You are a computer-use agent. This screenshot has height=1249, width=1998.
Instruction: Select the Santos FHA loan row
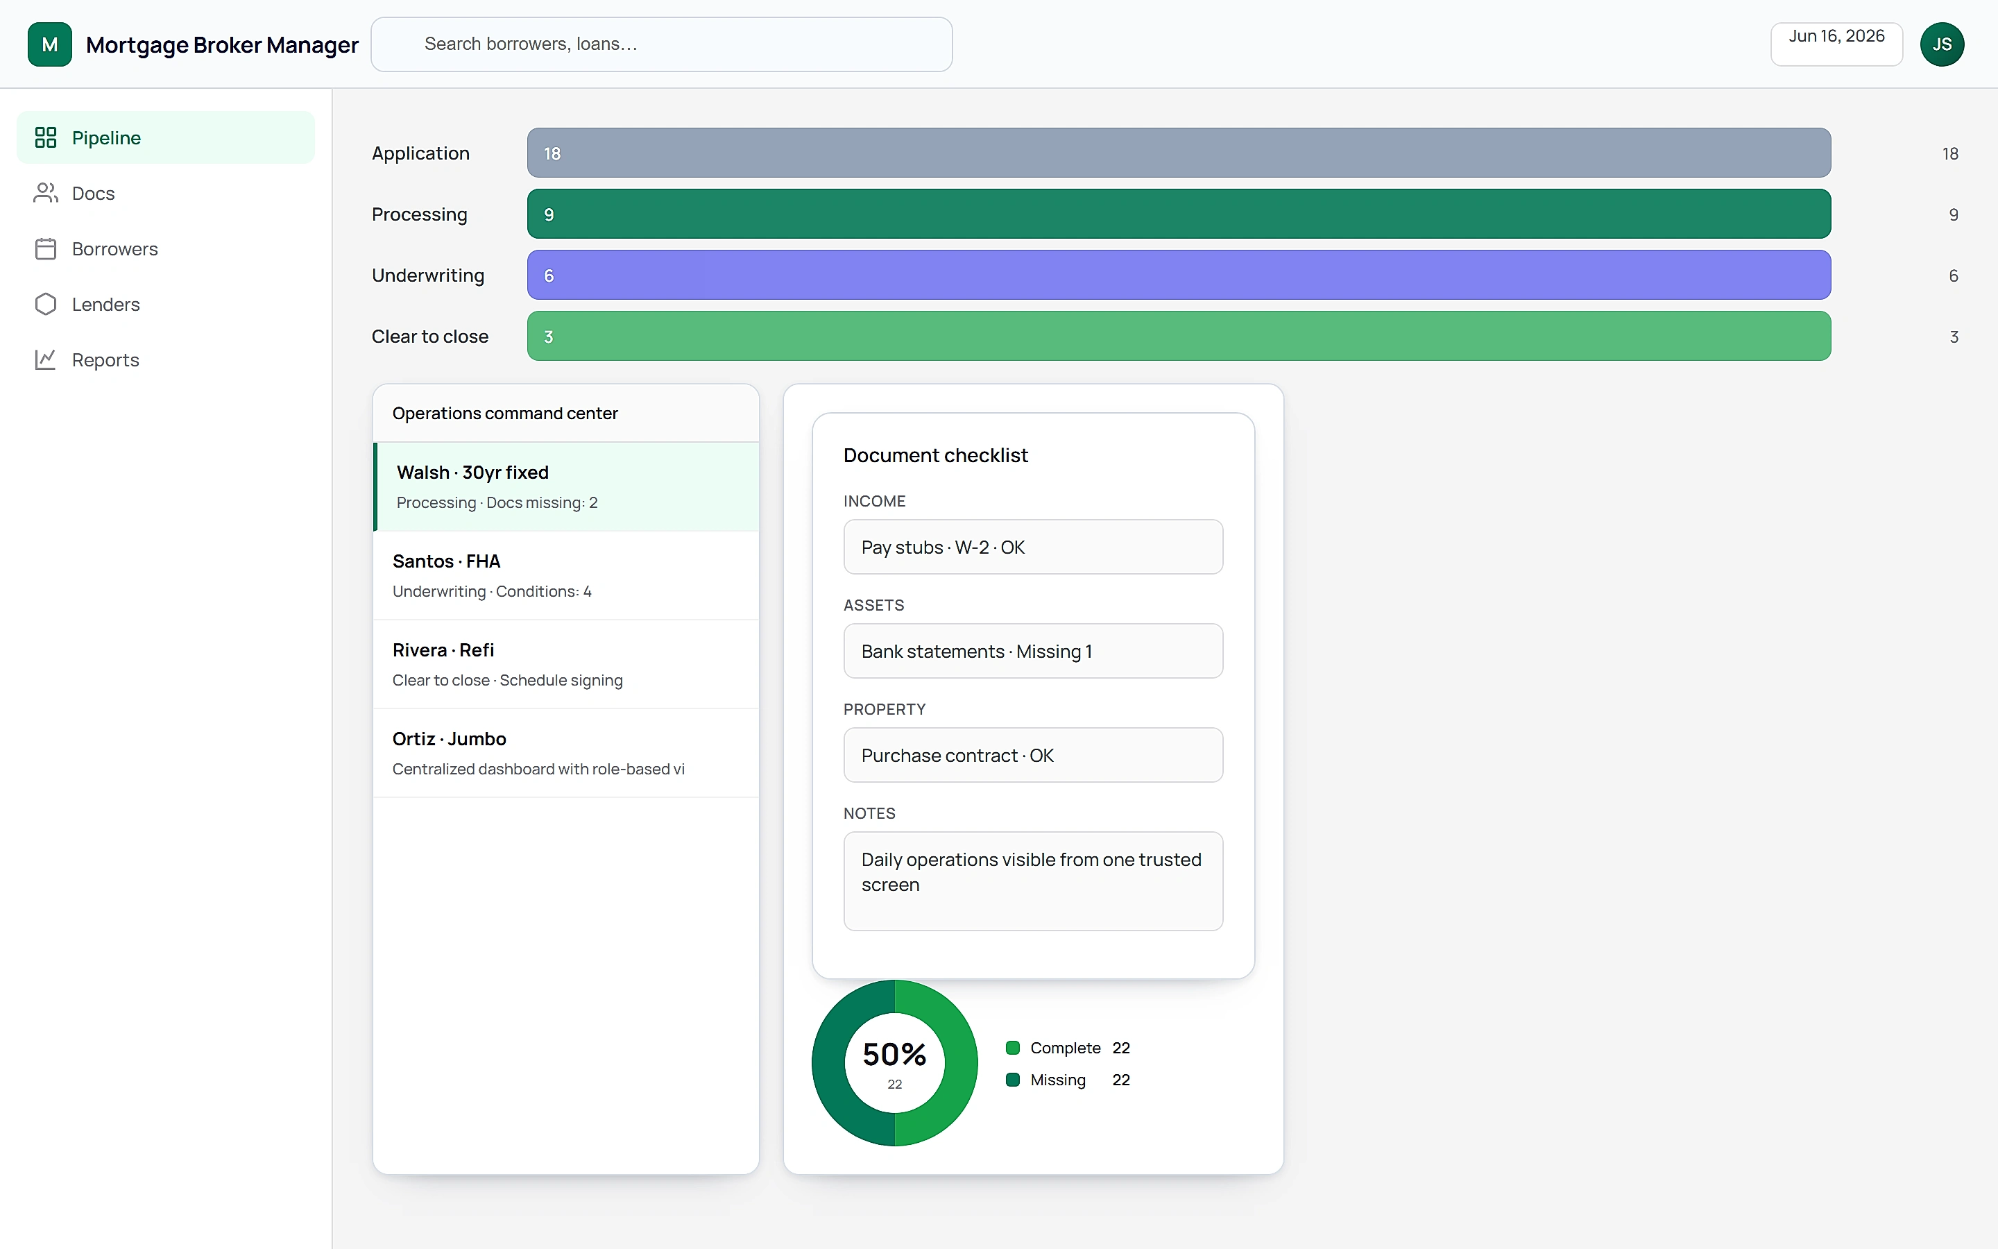point(566,576)
